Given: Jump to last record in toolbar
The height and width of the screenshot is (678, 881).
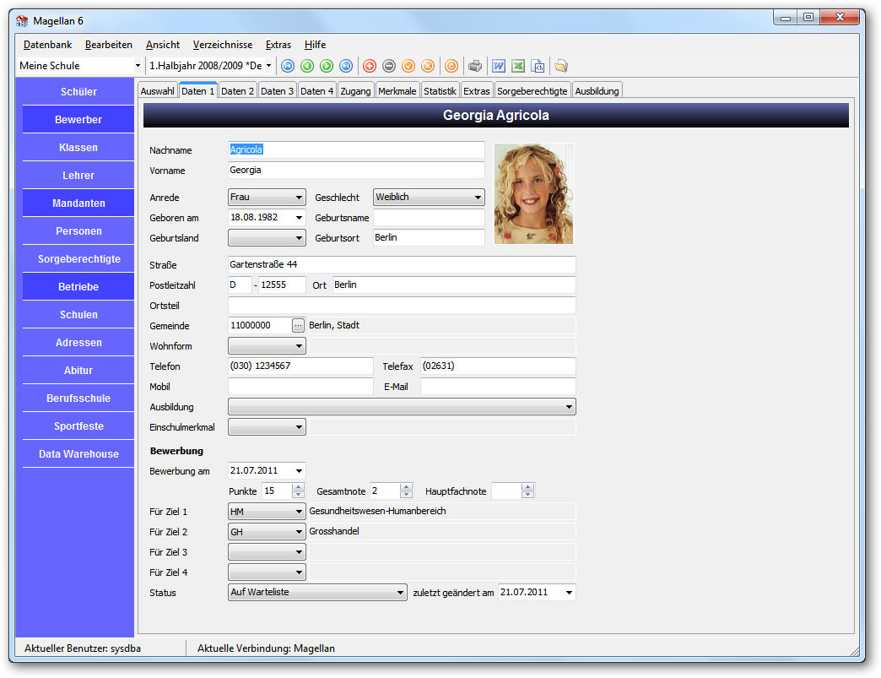Looking at the screenshot, I should 346,66.
